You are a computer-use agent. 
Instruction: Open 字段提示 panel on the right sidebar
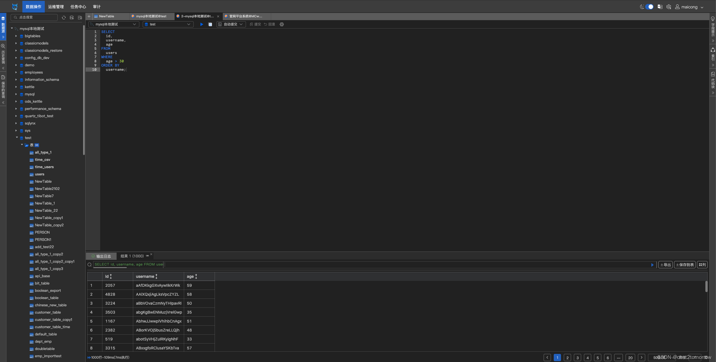tap(713, 29)
